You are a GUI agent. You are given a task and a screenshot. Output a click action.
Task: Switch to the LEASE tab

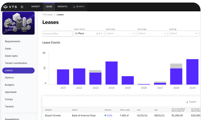[x=49, y=6]
